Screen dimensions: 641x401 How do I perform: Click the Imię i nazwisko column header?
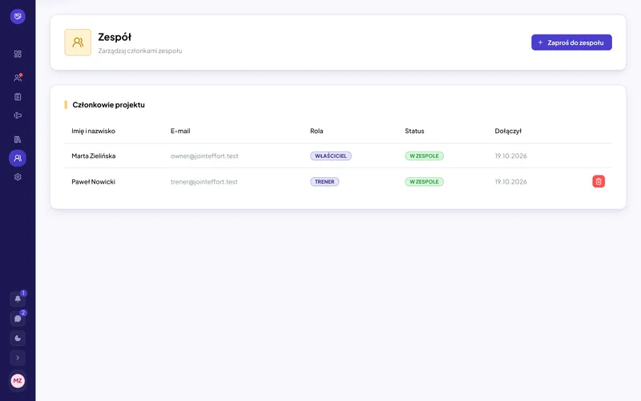[x=93, y=131]
